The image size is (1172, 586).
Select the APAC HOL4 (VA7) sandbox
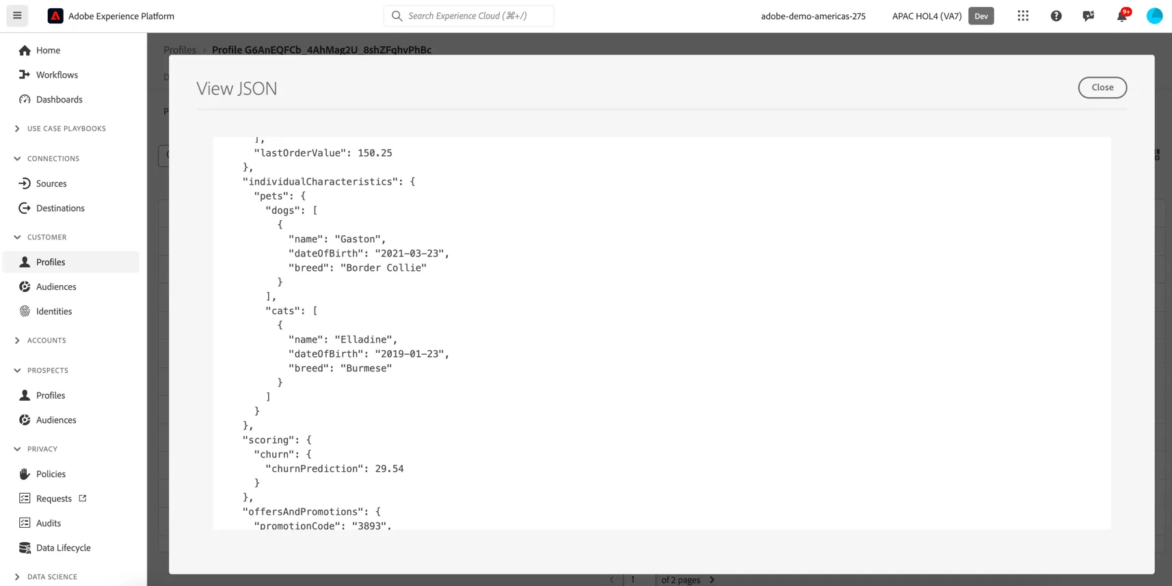(x=927, y=16)
